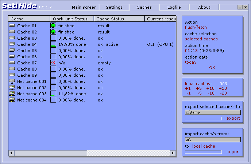Click the Current resource column header

[161, 19]
